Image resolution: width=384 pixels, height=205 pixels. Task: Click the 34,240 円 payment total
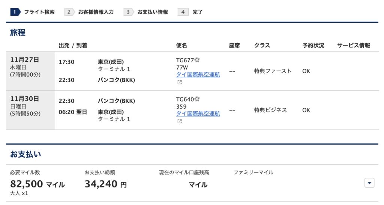click(x=106, y=184)
